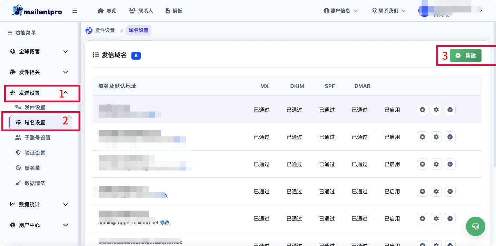Click the 功能菜单 sidebar header
496x246 pixels.
(x=22, y=33)
